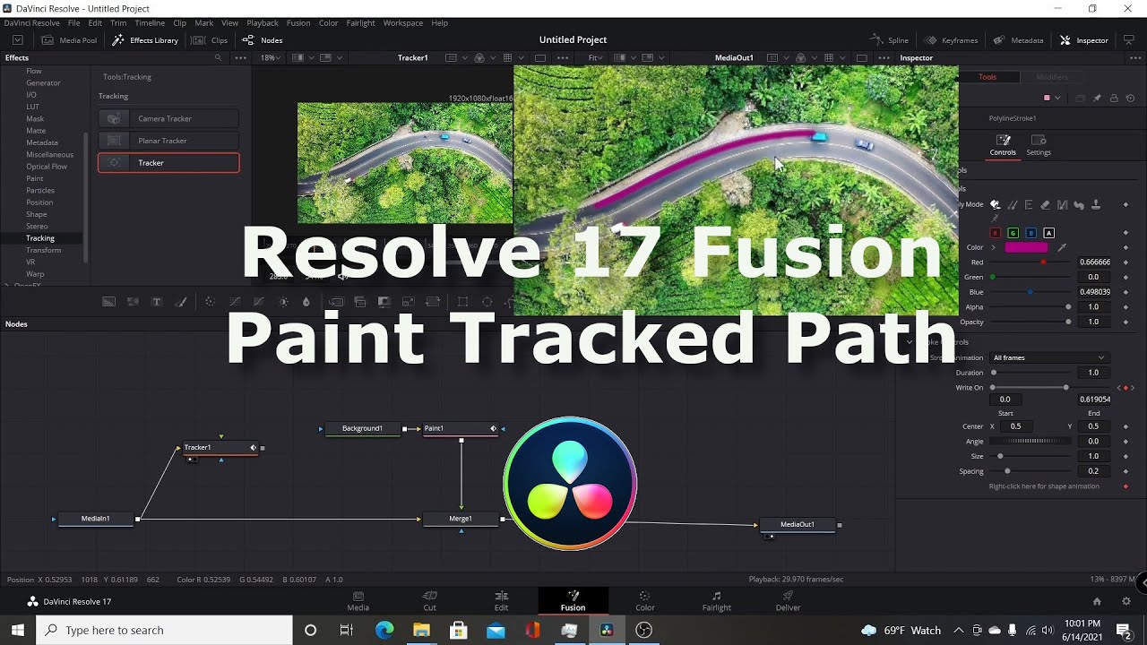The image size is (1147, 645).
Task: Go to project manager home icon
Action: click(x=1097, y=601)
